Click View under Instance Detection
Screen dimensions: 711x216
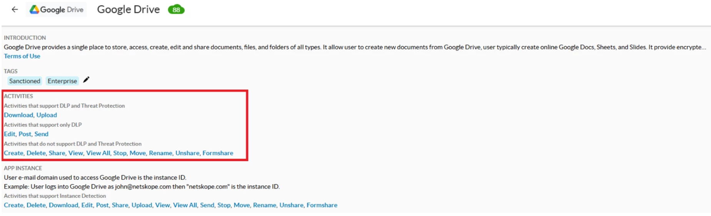[162, 205]
